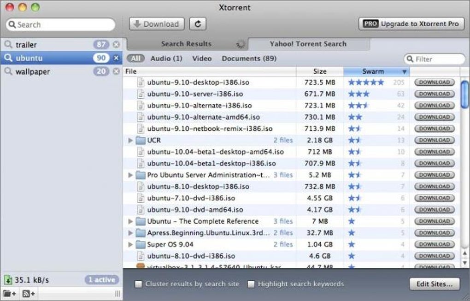The image size is (470, 301).
Task: Download ubuntu-9.10-desktop-i386.iso
Action: 435,82
